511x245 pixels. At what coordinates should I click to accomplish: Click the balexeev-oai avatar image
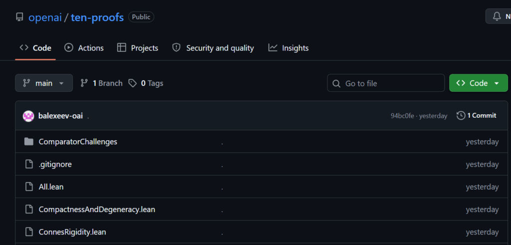click(x=28, y=116)
